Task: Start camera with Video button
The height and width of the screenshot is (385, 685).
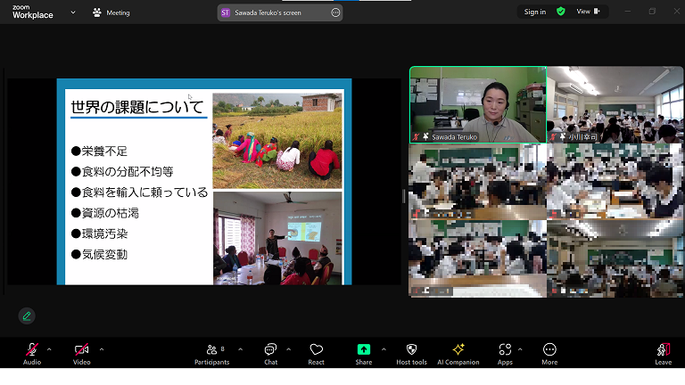Action: coord(82,354)
